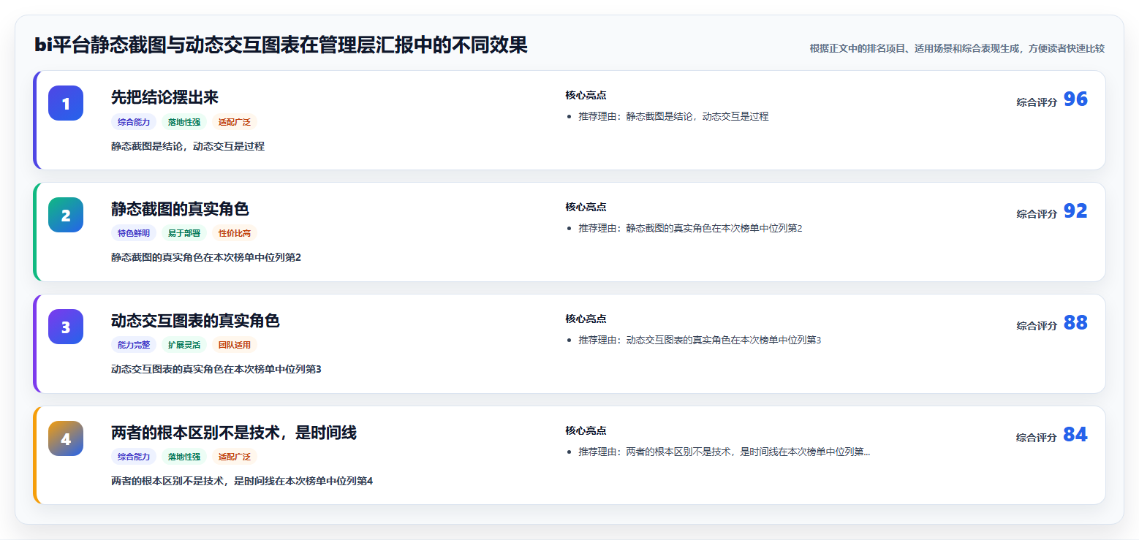This screenshot has height=540, width=1139.
Task: Click the rank 2 number badge
Action: 66,215
